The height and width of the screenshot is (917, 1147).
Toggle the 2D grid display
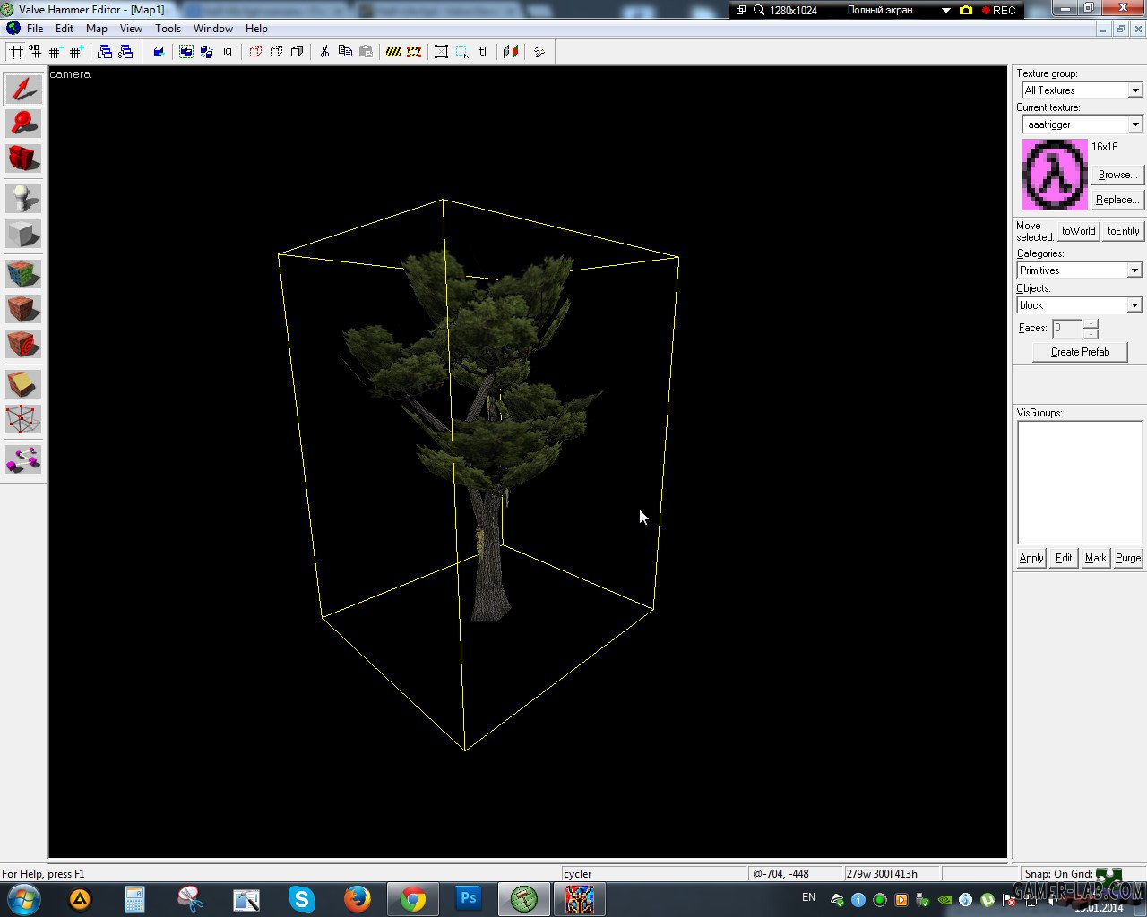[x=16, y=52]
